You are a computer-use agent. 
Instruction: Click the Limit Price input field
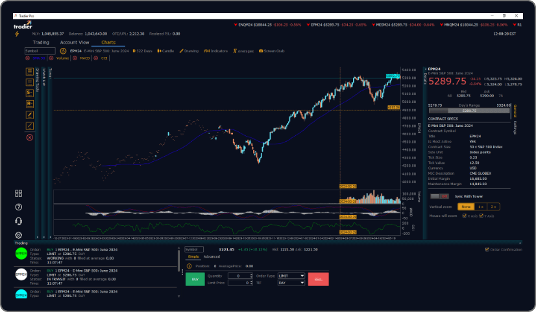click(x=239, y=283)
